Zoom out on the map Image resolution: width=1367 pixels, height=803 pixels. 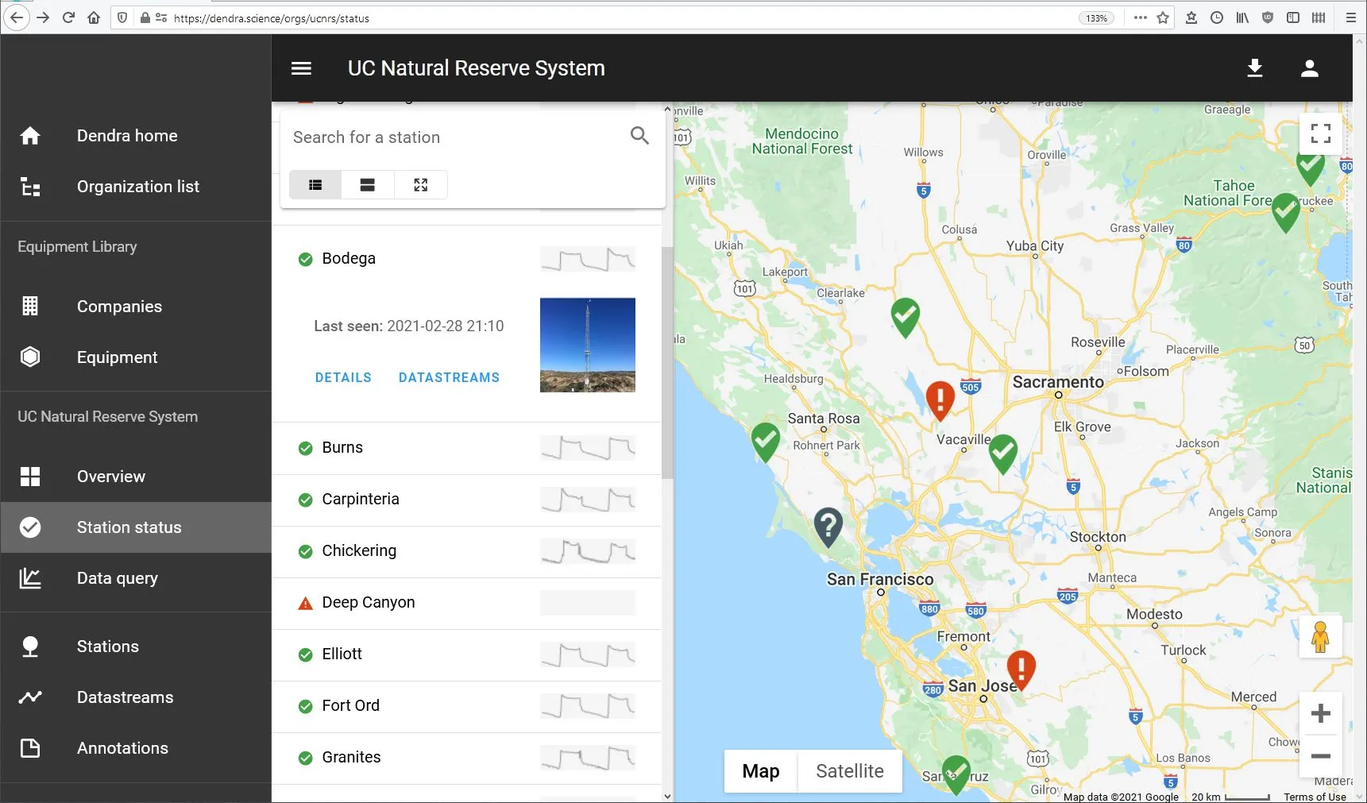tap(1321, 756)
